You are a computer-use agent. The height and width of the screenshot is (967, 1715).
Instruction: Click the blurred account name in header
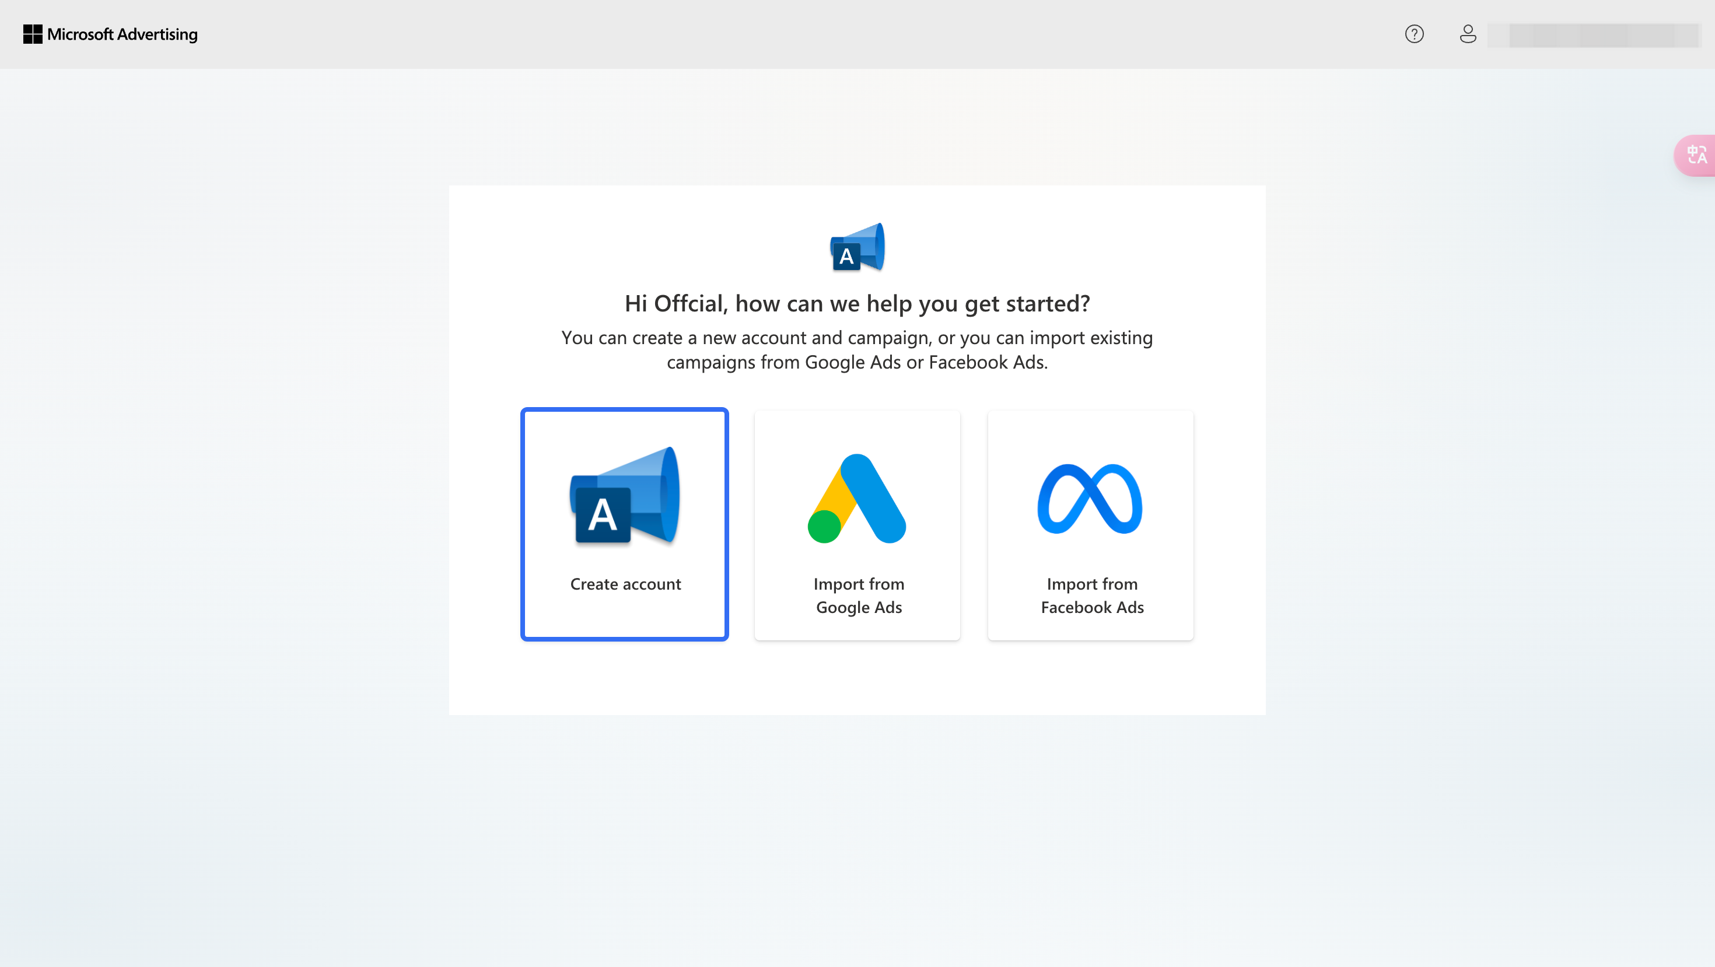1594,34
